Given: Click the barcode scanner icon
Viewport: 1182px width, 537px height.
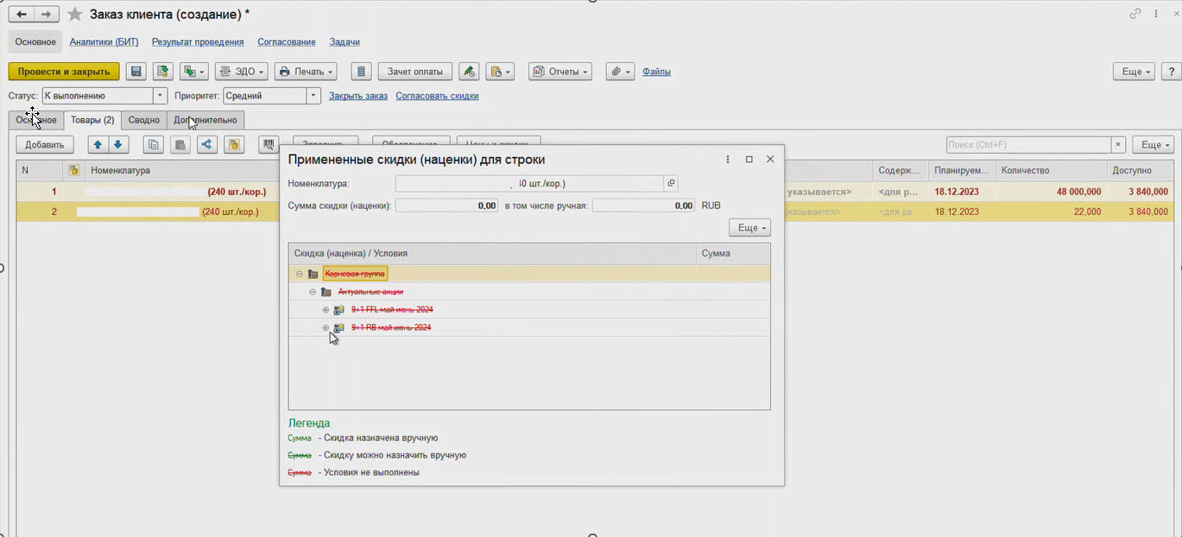Looking at the screenshot, I should tap(269, 145).
